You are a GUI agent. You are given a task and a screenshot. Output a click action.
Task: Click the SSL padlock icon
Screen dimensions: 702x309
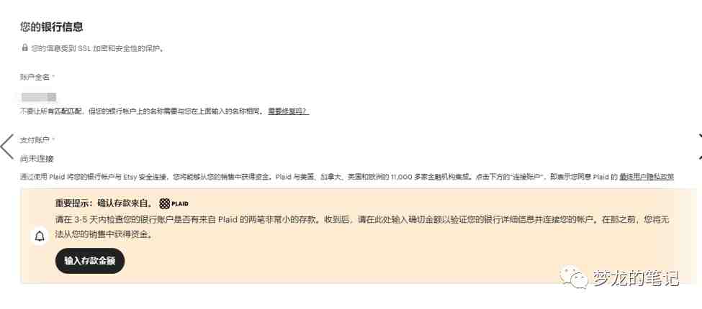click(24, 47)
